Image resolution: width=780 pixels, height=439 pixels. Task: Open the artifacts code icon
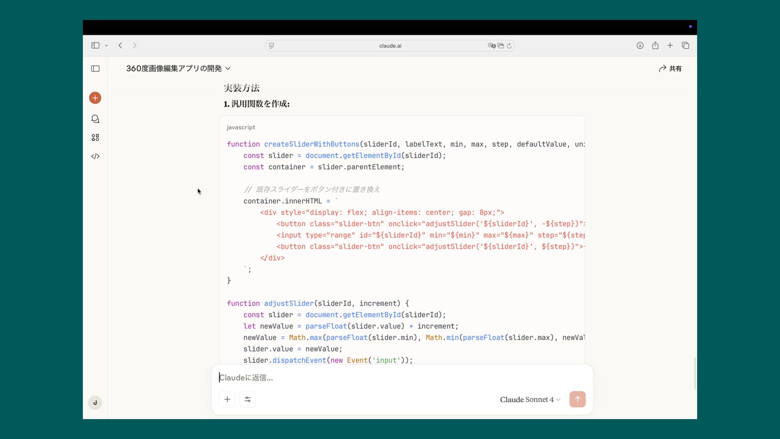click(95, 156)
